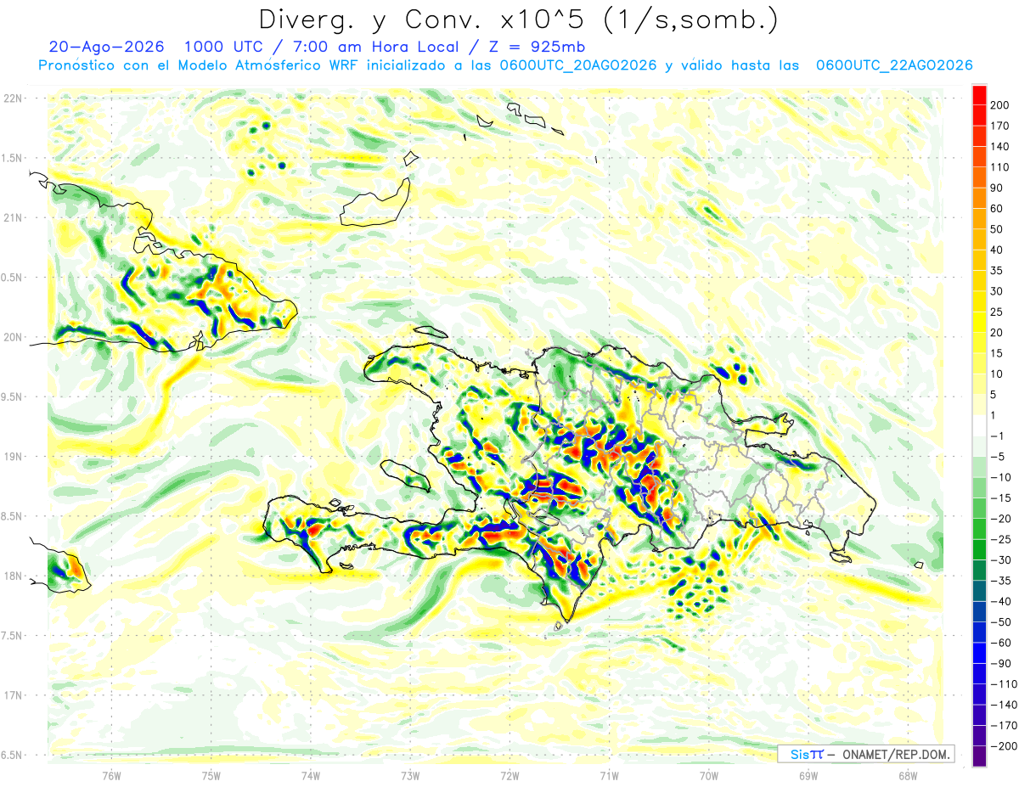Select the date '20-Ago-2026' in the header
1019x787 pixels.
click(106, 48)
